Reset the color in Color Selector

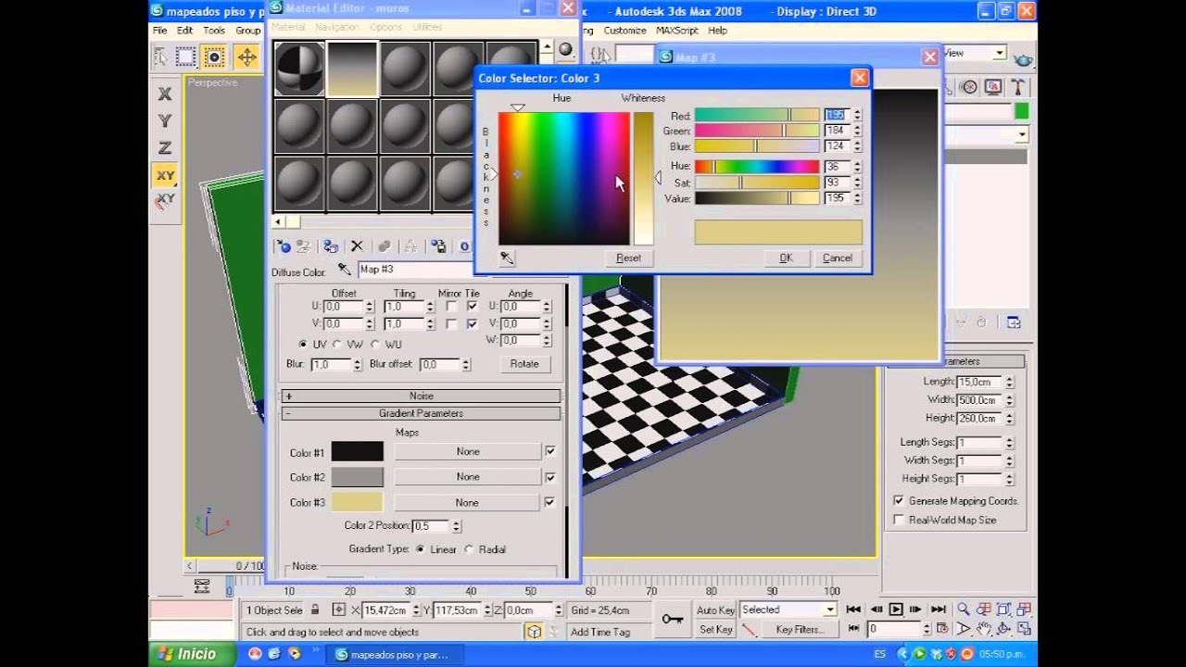click(x=628, y=258)
